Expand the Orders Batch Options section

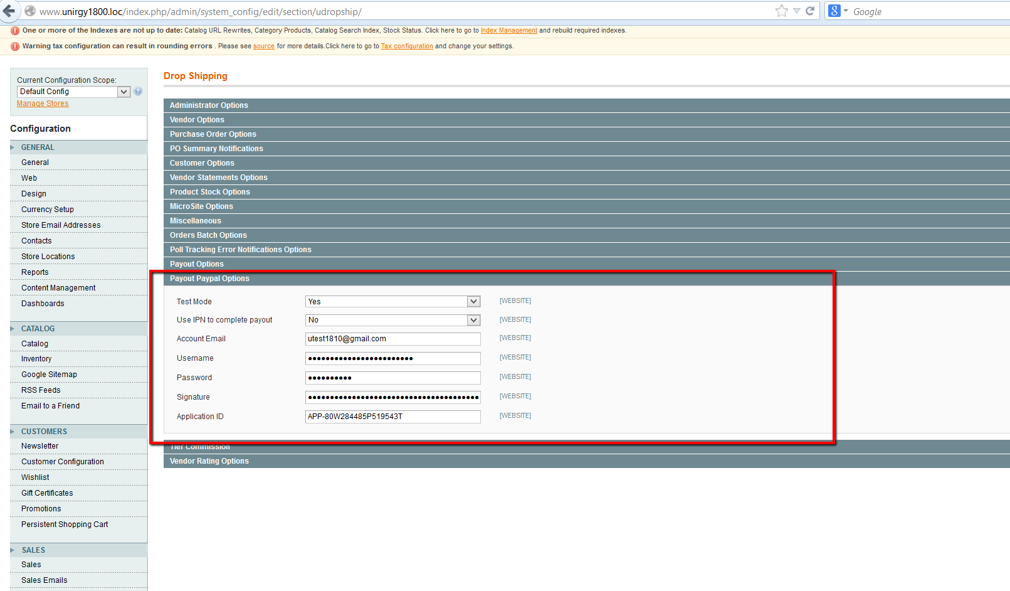tap(587, 235)
